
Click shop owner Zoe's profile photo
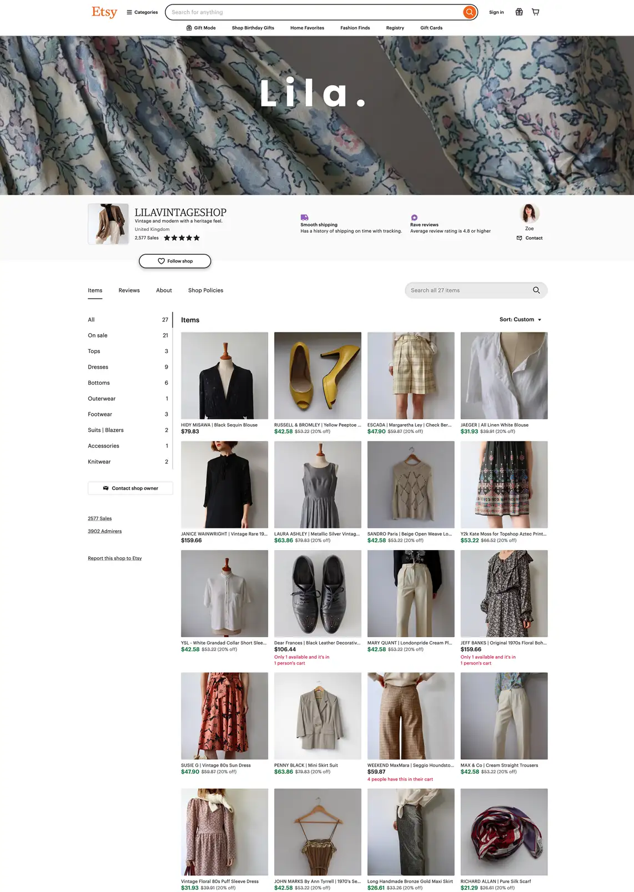[x=530, y=213]
